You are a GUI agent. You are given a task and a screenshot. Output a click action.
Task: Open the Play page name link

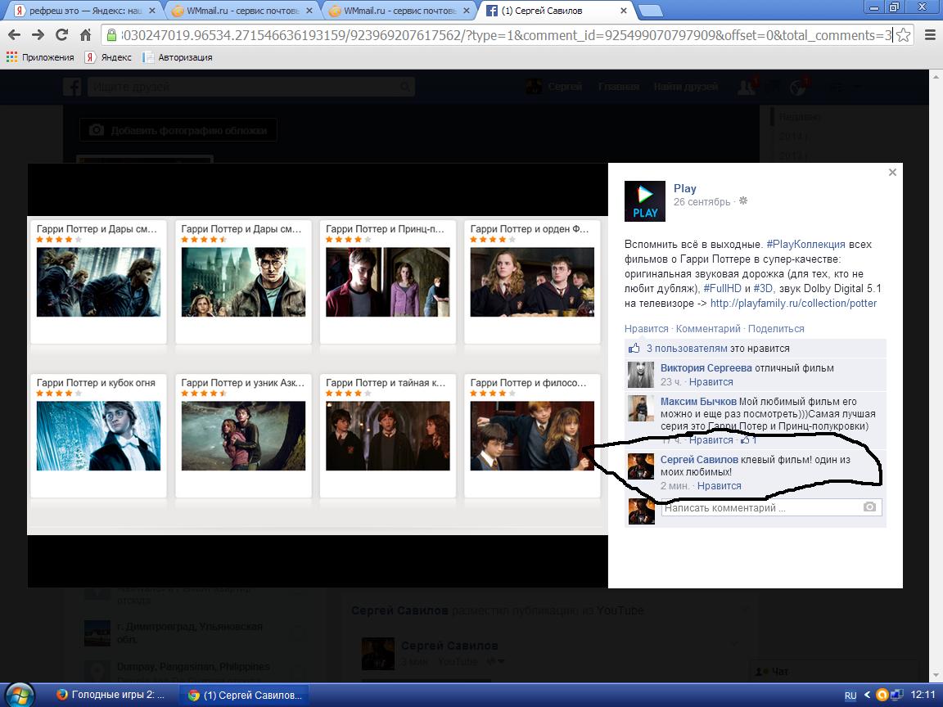[x=685, y=188]
